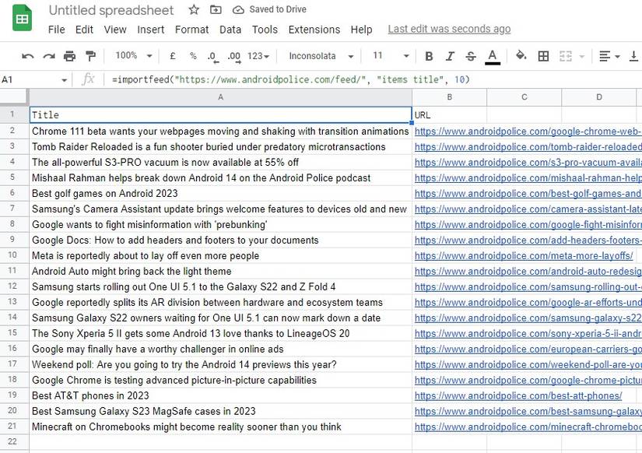Open the vertical align tool
642x453 pixels.
pyautogui.click(x=633, y=56)
